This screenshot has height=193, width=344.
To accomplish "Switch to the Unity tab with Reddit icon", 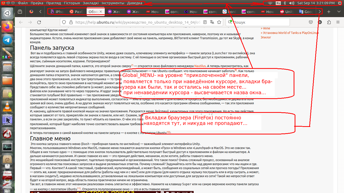I will click(287, 12).
